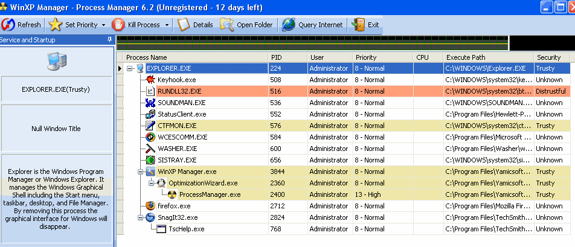Select the SISTRAY.EXE process name
This screenshot has height=247, width=575.
click(177, 160)
